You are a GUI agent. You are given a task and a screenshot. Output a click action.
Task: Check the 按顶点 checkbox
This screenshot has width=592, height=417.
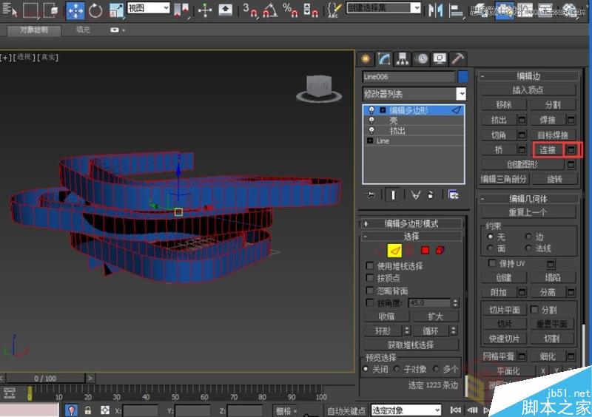pos(371,278)
